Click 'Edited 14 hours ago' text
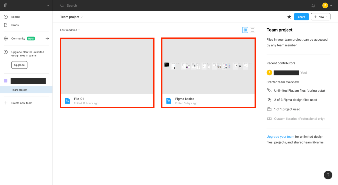Viewport: 338px width, 185px height. (x=86, y=103)
